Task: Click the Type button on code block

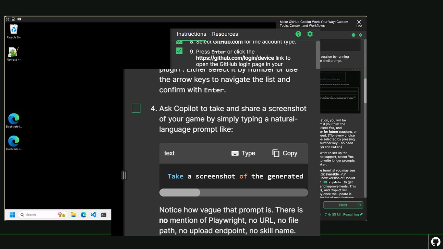Action: coord(243,153)
